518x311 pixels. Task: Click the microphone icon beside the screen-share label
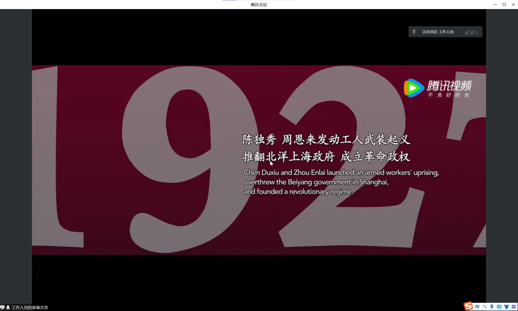pos(8,308)
